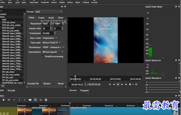This screenshot has width=181, height=115.
Task: Click the append plus icon in timeline
Action: pos(3,100)
